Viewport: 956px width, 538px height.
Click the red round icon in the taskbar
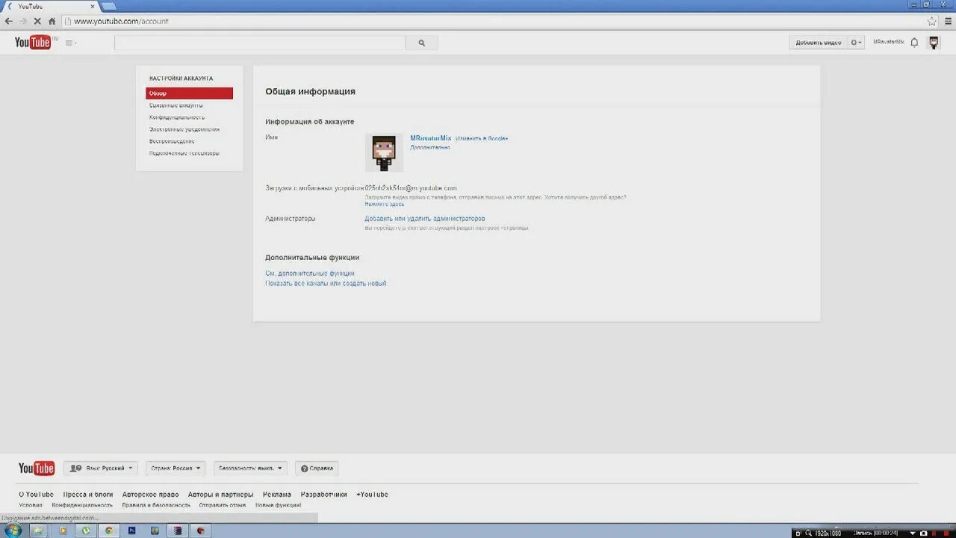201,531
